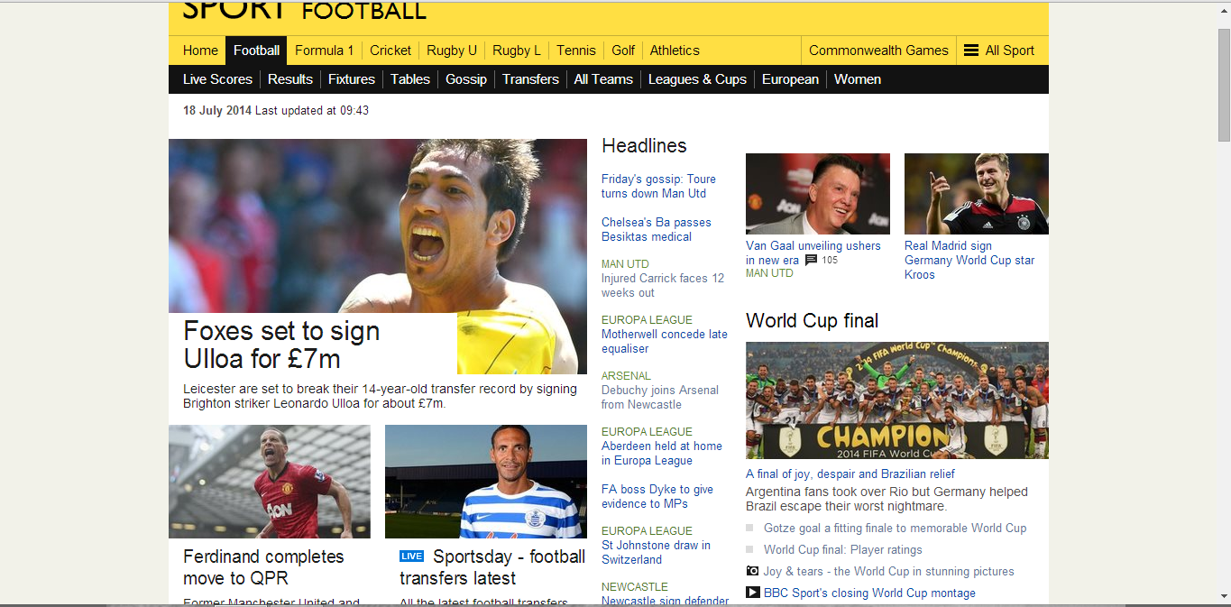Image resolution: width=1231 pixels, height=607 pixels.
Task: Read Debuchy joins Arsenal from Newcastle
Action: pyautogui.click(x=660, y=398)
